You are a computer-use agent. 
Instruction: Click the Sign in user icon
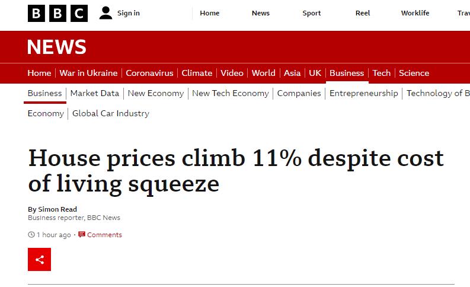105,13
